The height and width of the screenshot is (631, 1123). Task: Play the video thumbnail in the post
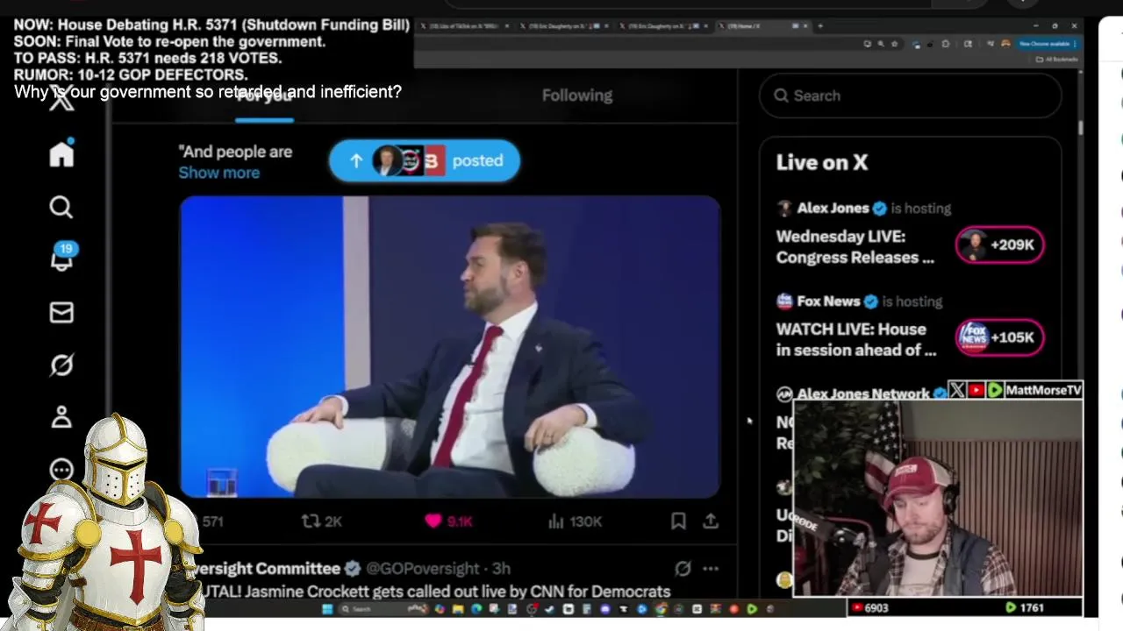coord(450,347)
